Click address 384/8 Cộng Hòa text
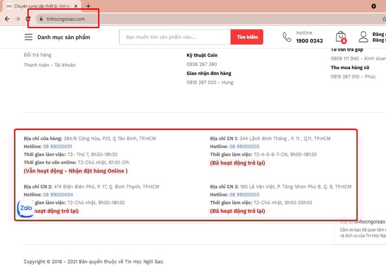 coord(110,138)
